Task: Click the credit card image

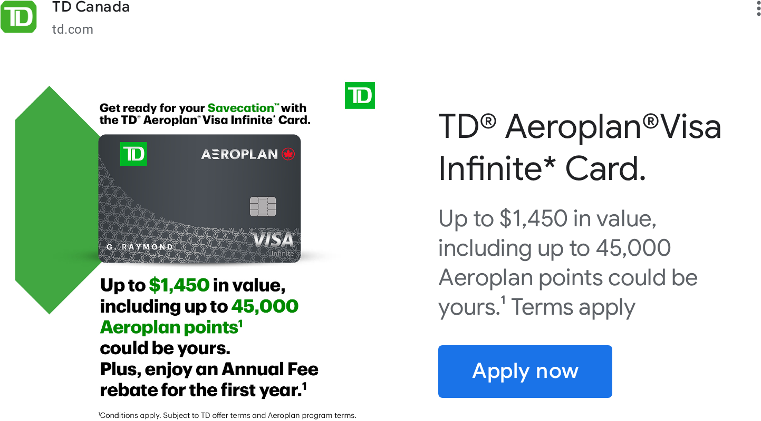Action: point(199,199)
